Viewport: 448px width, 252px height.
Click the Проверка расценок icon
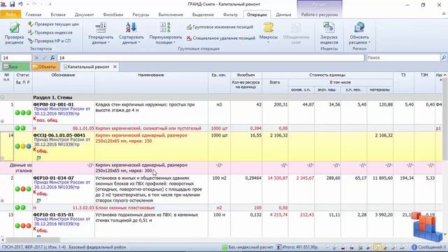click(14, 28)
